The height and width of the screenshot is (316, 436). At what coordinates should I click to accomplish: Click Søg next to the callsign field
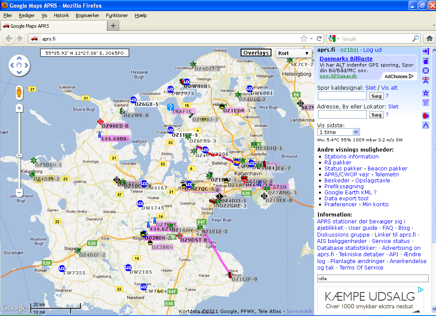(x=377, y=96)
